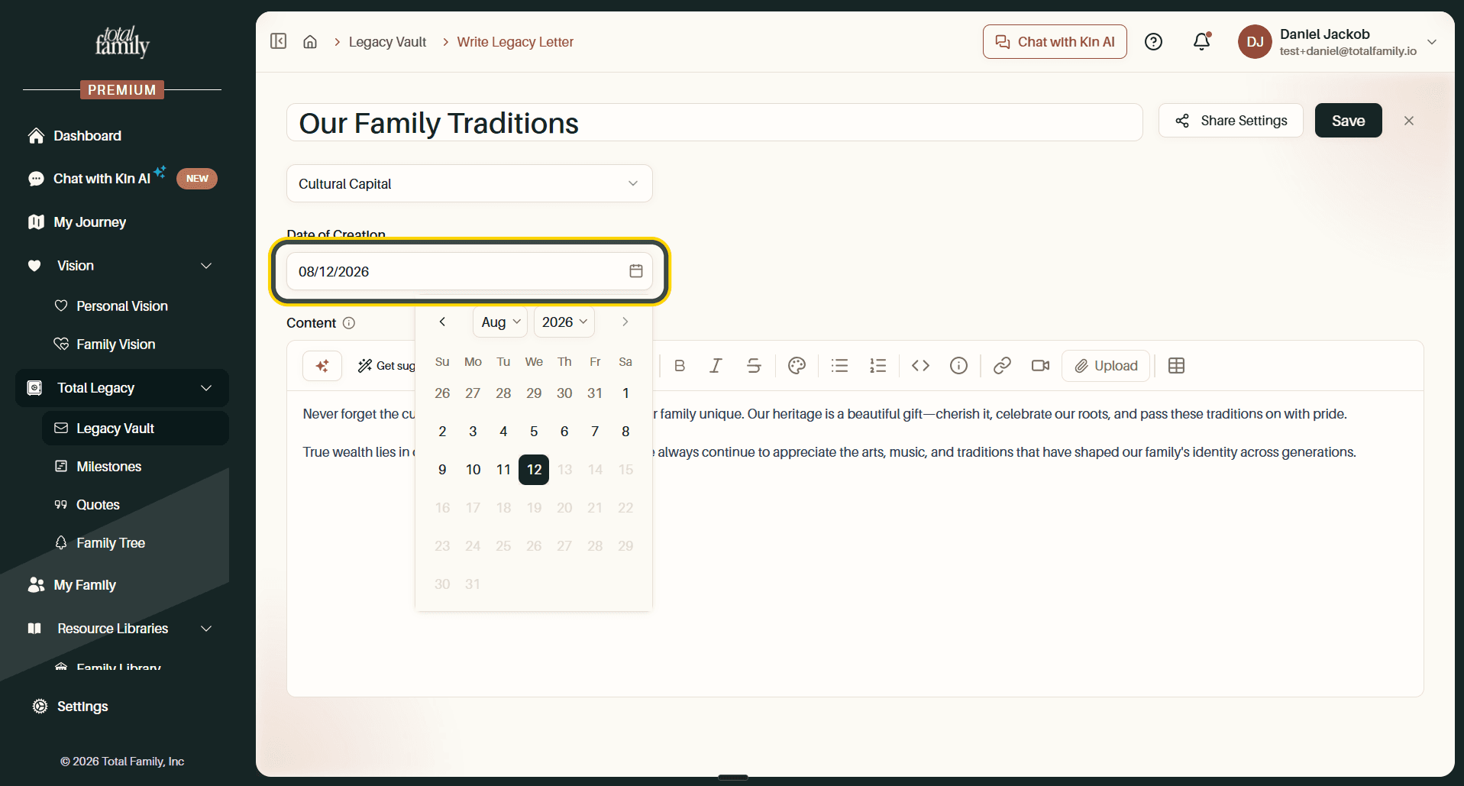1464x786 pixels.
Task: Open calendar icon in date field
Action: (636, 271)
